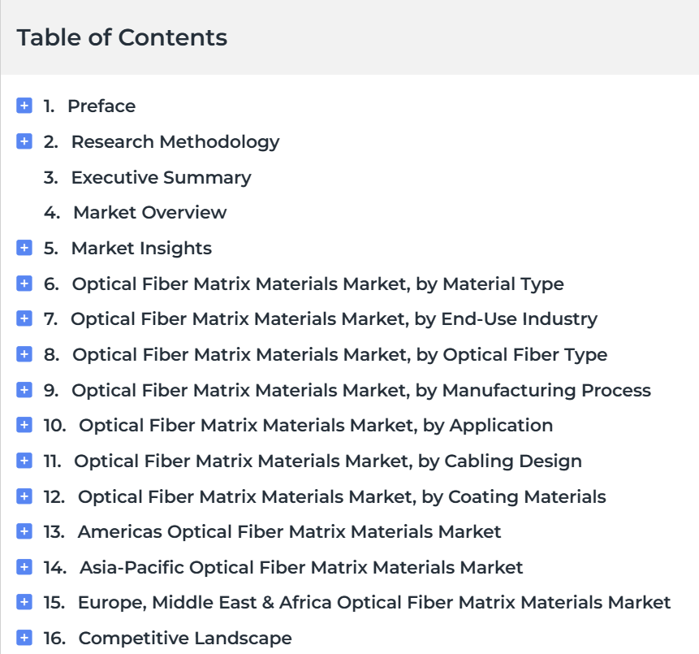Expand the Market Insights plus icon
The image size is (699, 654).
[24, 248]
